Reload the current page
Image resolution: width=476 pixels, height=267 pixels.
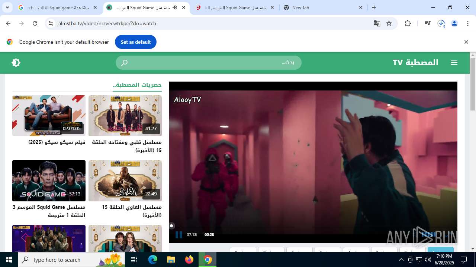(x=35, y=23)
